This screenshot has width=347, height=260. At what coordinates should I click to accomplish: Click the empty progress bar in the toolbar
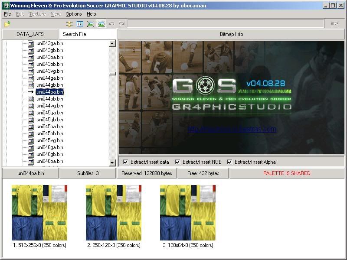[x=226, y=24]
